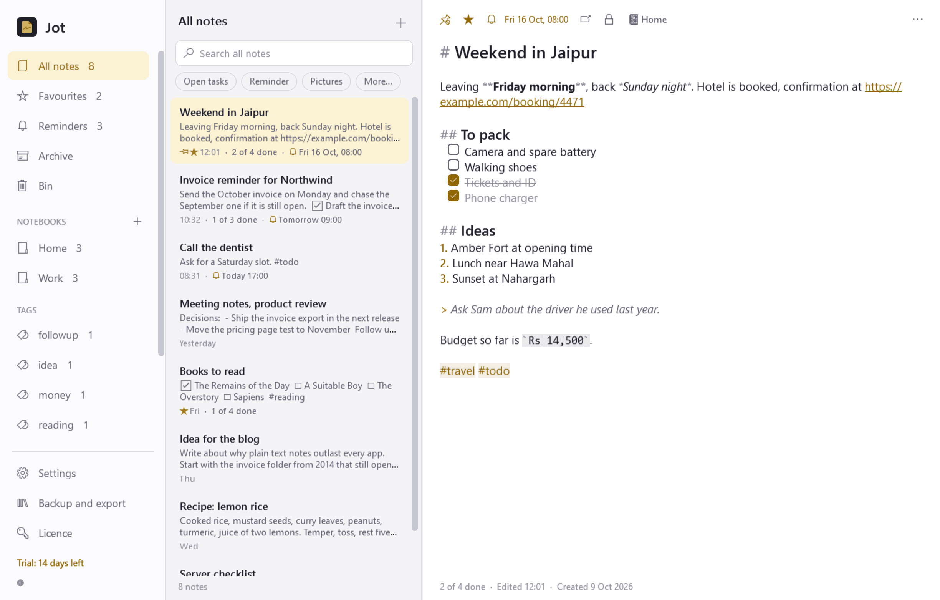Click the #todo hashtag in note
Screen dimensions: 940x600
[x=494, y=371]
